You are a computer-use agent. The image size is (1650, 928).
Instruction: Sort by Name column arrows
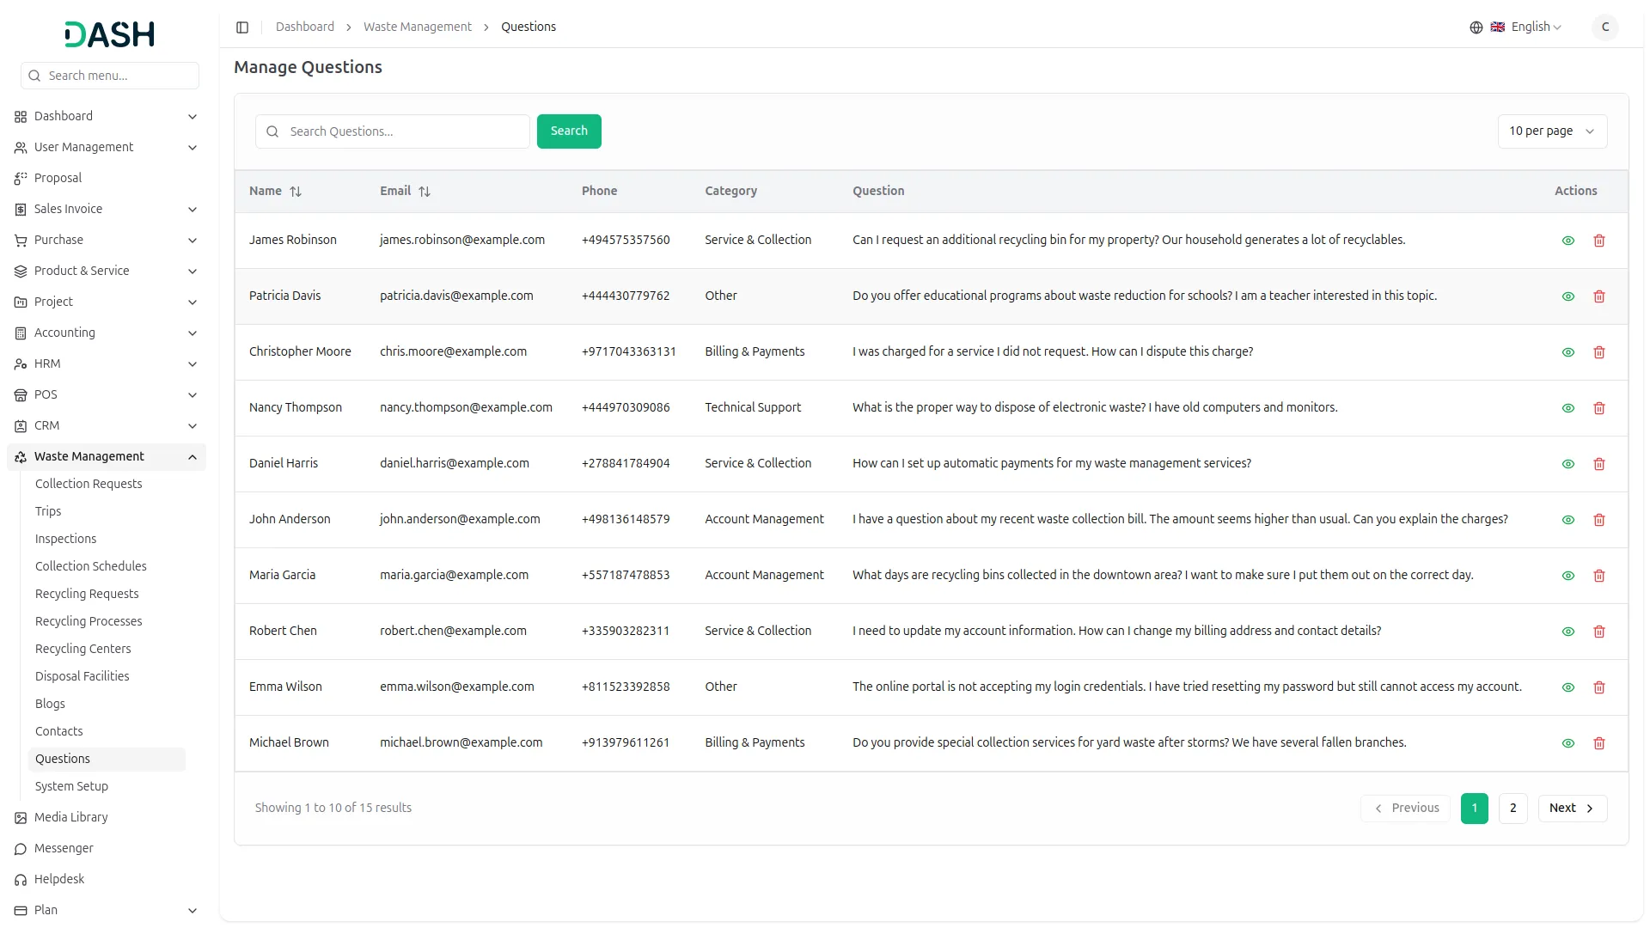(x=296, y=192)
